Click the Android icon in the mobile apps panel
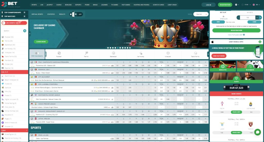This screenshot has width=264, height=142. click(x=260, y=42)
